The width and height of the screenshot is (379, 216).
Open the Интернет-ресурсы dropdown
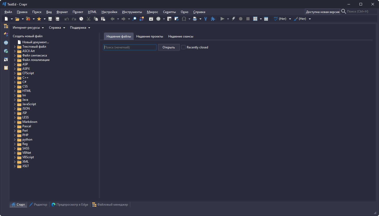pos(28,28)
